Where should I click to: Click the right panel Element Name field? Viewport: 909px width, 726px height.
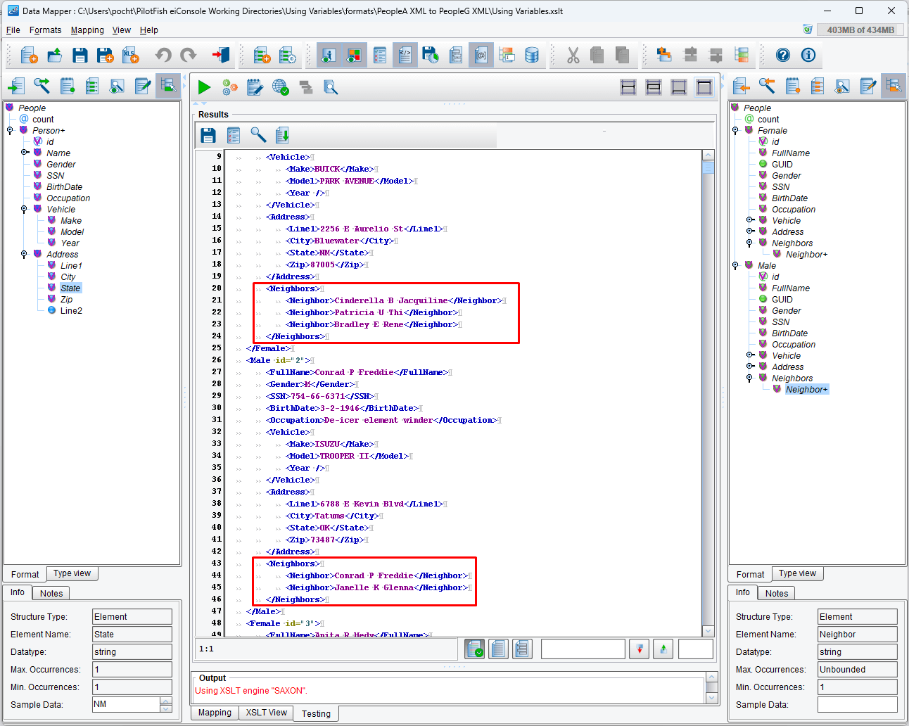[857, 634]
